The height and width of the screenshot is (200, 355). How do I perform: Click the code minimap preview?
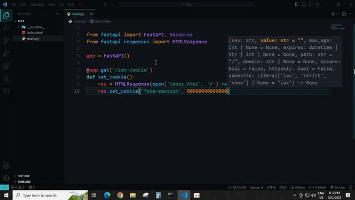tap(338, 27)
